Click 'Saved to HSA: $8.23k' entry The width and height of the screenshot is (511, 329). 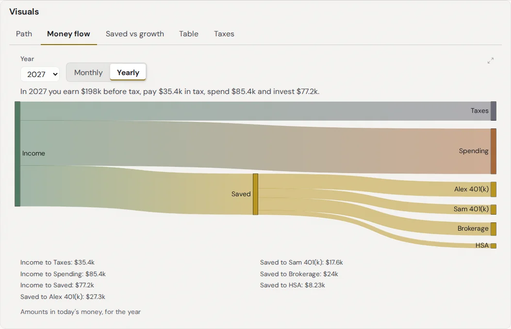292,285
